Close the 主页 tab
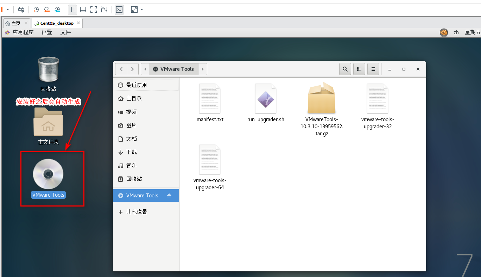 (26, 23)
